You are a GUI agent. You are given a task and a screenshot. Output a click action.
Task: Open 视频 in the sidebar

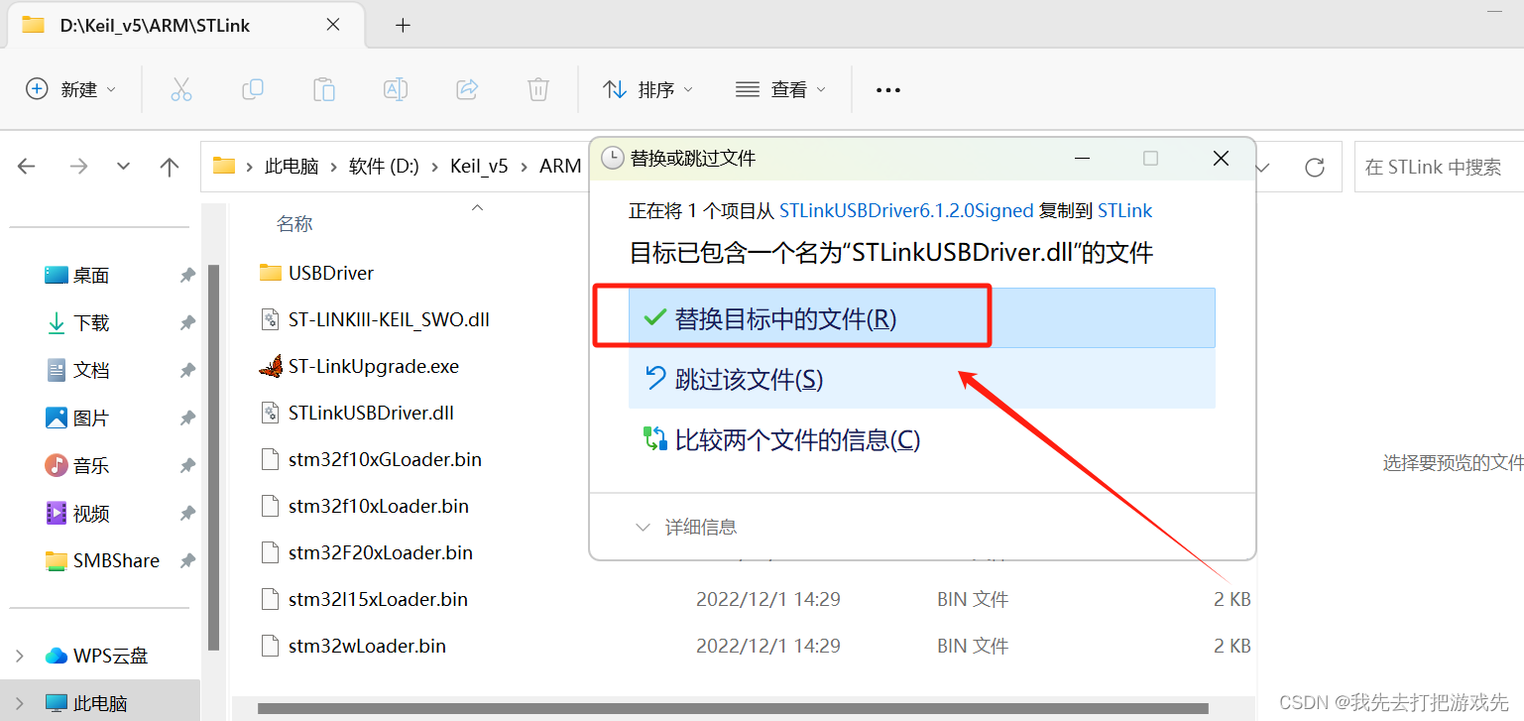click(77, 513)
